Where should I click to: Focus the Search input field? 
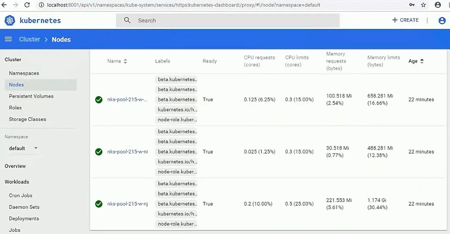click(228, 20)
